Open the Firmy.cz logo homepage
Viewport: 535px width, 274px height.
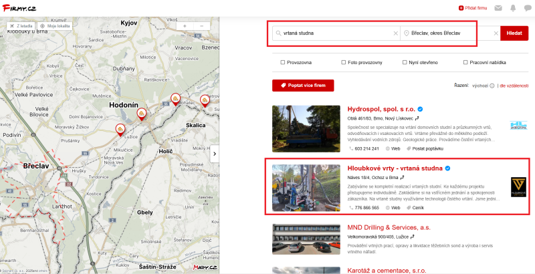(x=19, y=7)
